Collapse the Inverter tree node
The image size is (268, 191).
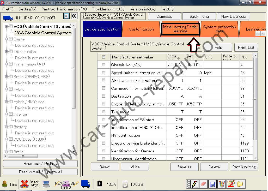point(7,114)
